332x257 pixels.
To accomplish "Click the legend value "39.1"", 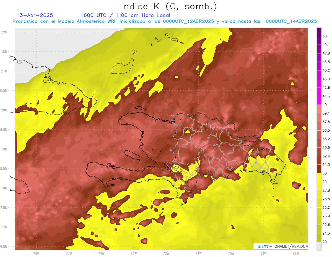I will coord(326,113).
